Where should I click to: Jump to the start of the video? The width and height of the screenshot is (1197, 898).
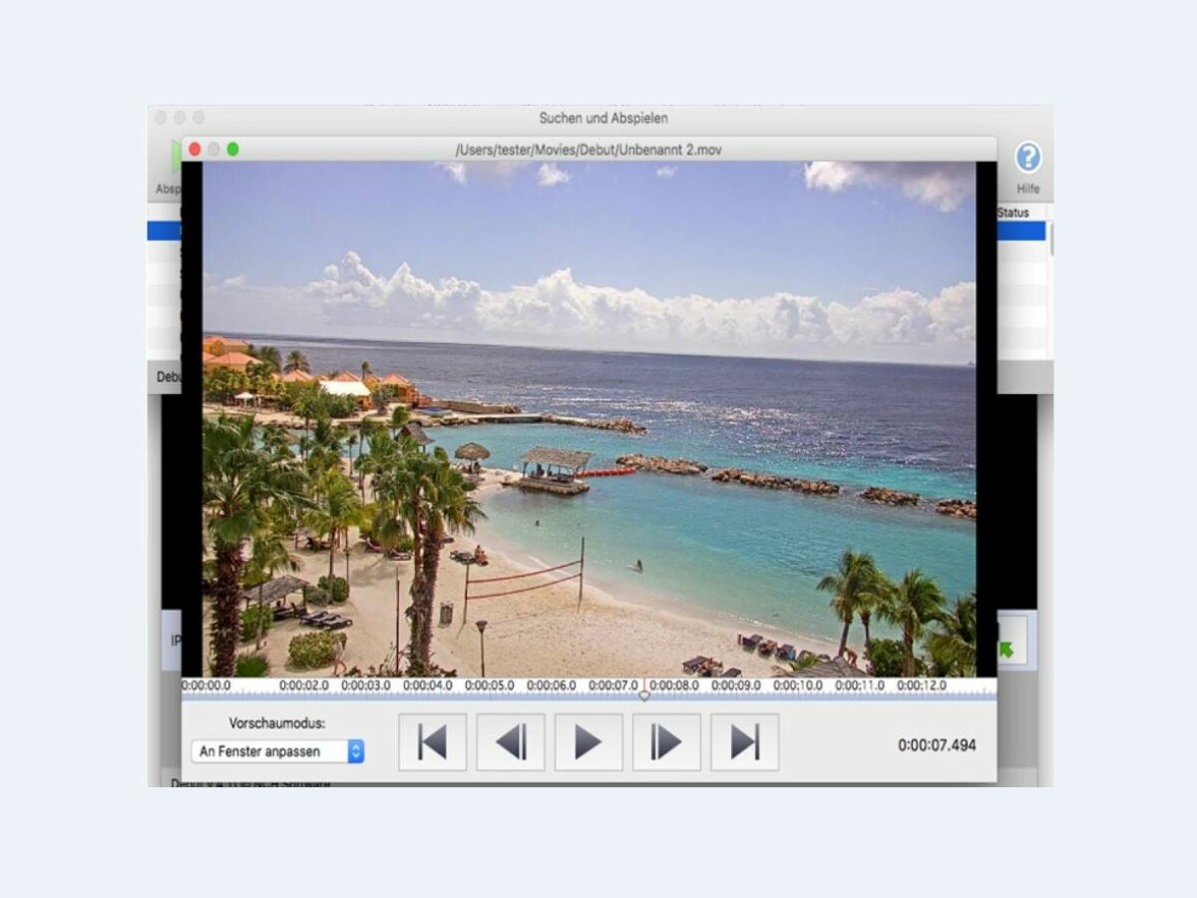432,742
